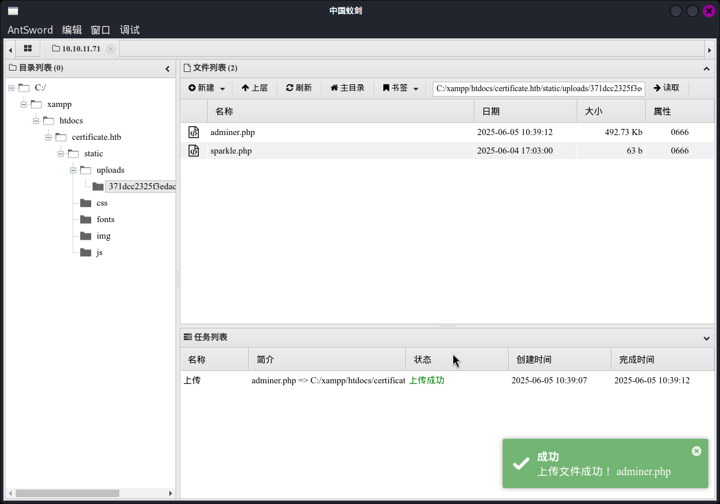Click date 2025-06-05 10:39:12 of adminer.php
The height and width of the screenshot is (504, 720).
tap(515, 132)
